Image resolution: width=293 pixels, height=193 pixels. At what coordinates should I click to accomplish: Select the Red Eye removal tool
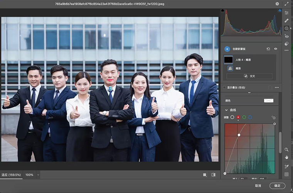286,36
